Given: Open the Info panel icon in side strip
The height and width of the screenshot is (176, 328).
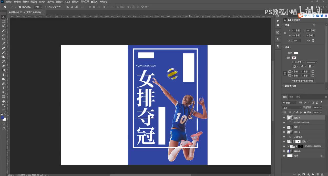Looking at the screenshot, I should 278,32.
